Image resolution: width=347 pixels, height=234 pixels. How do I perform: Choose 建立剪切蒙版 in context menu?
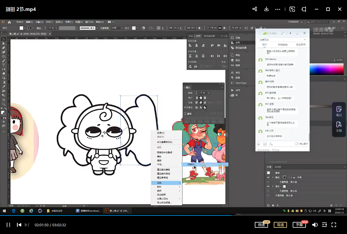tap(163, 170)
